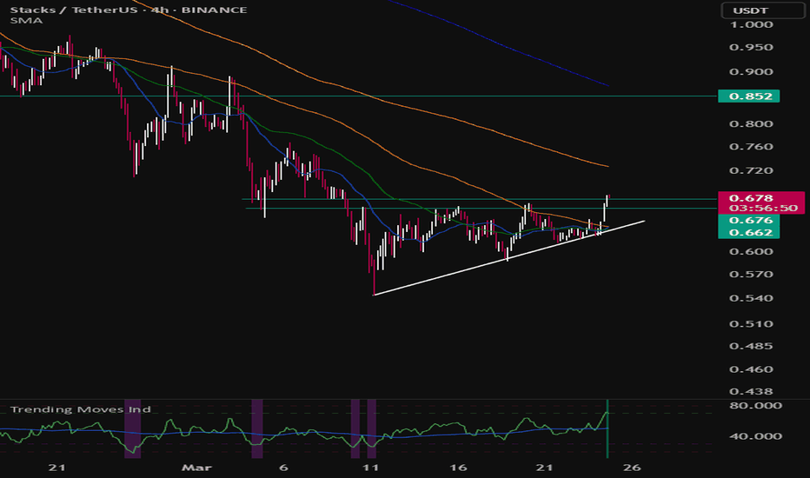The image size is (810, 478).
Task: Open the USDT currency selector
Action: pos(762,10)
